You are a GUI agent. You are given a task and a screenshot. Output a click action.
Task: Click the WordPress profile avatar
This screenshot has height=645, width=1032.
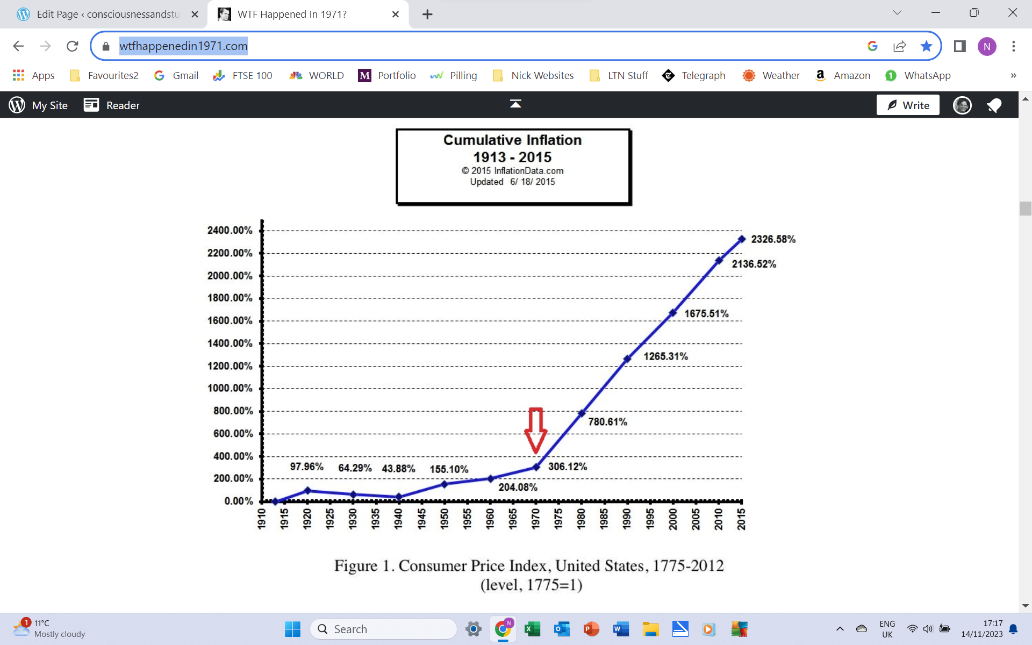962,105
